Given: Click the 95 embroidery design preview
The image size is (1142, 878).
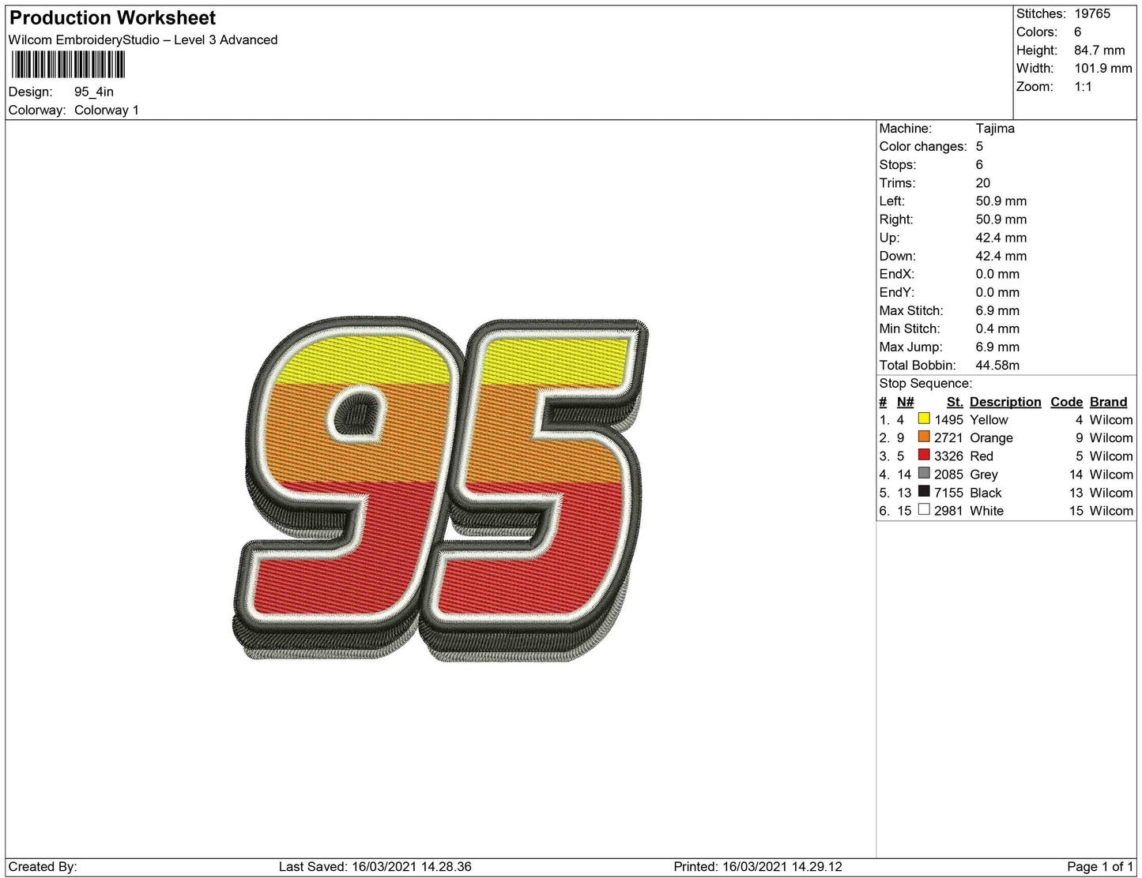Looking at the screenshot, I should [x=441, y=490].
